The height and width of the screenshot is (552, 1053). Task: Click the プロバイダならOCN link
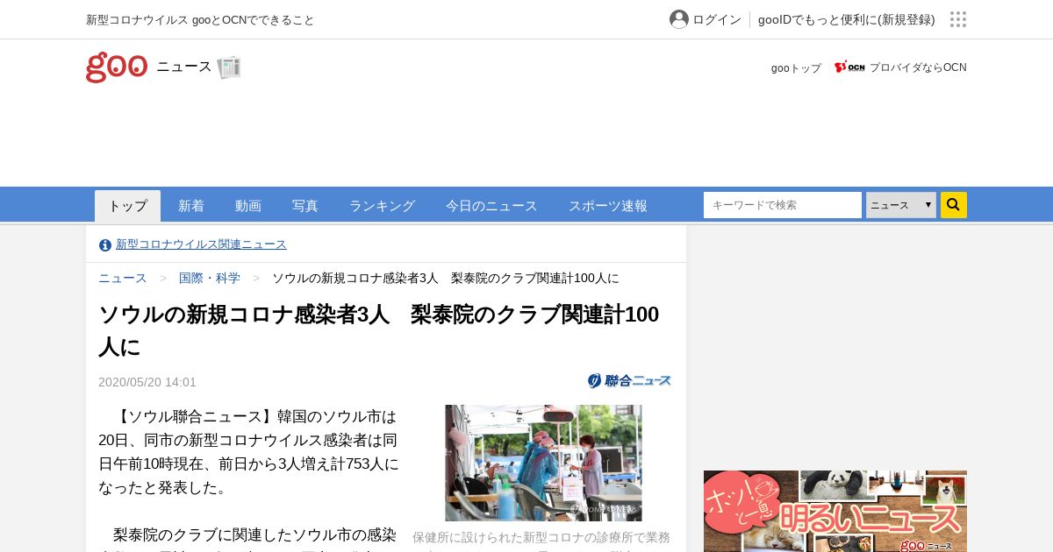pos(918,67)
